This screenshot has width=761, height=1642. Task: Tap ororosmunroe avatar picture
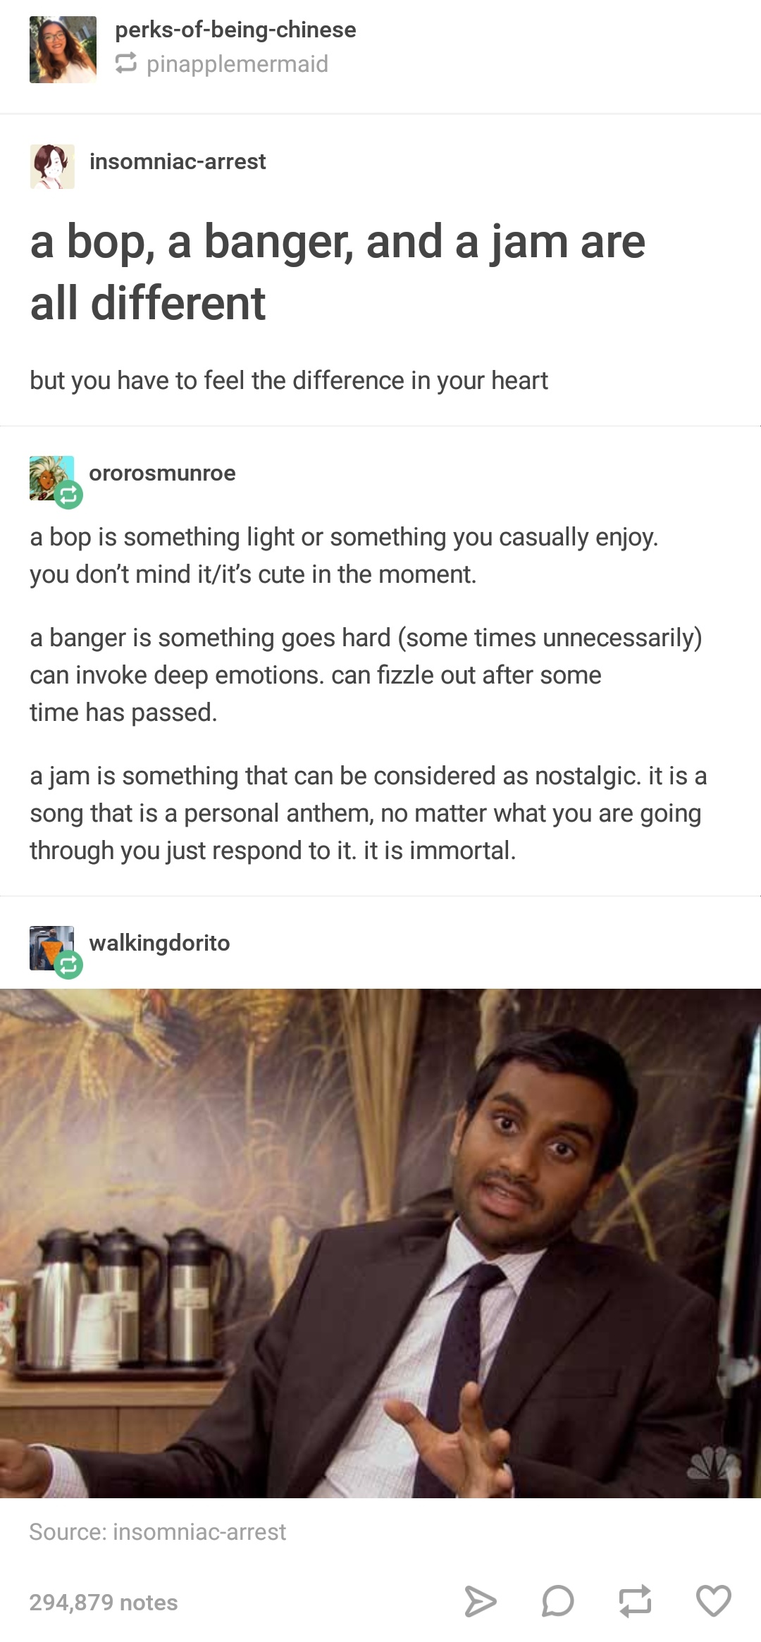coord(51,478)
